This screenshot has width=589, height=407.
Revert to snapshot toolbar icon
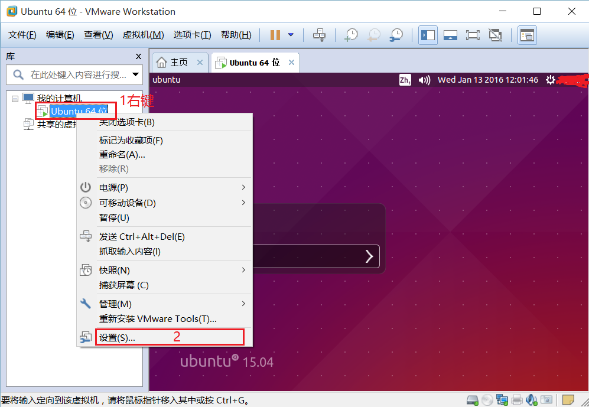click(x=374, y=35)
